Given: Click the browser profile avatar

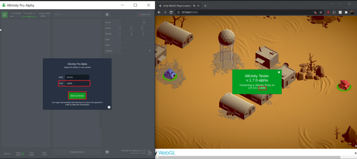Looking at the screenshot, I should (x=352, y=12).
